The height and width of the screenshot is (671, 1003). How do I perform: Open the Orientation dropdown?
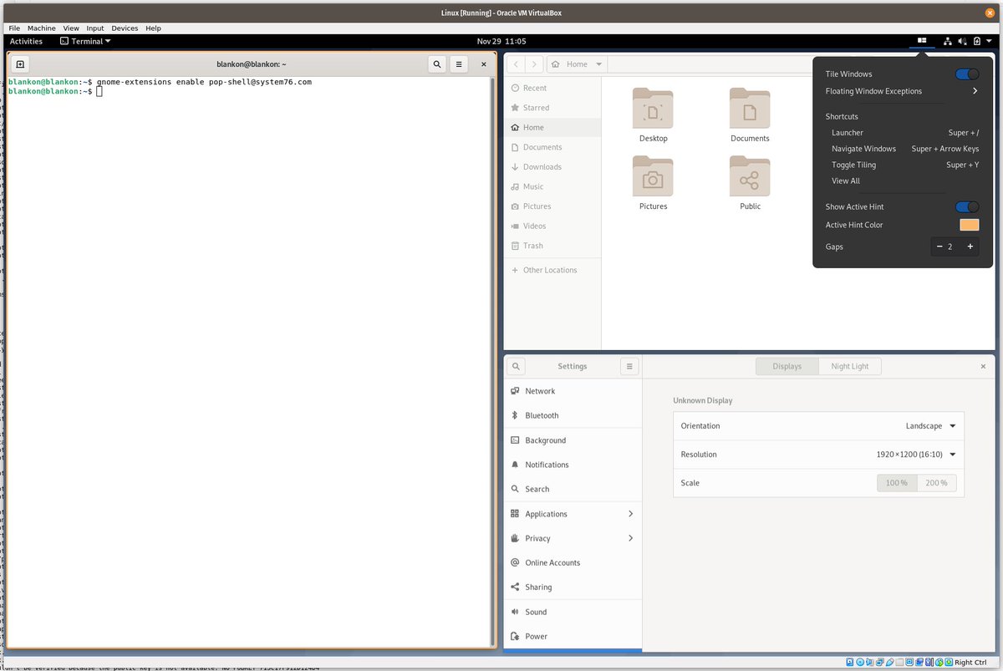click(x=931, y=426)
